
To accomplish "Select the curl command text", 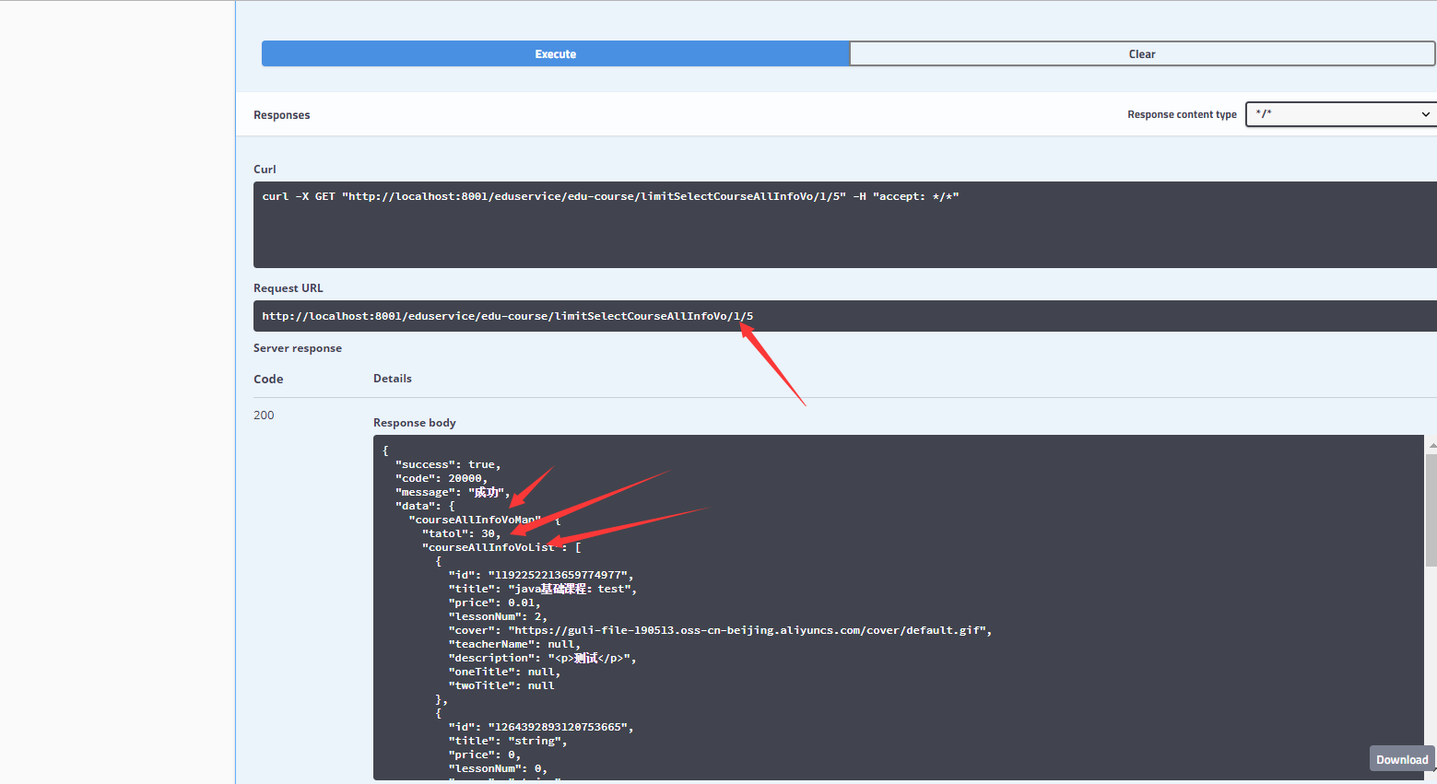I will [610, 196].
